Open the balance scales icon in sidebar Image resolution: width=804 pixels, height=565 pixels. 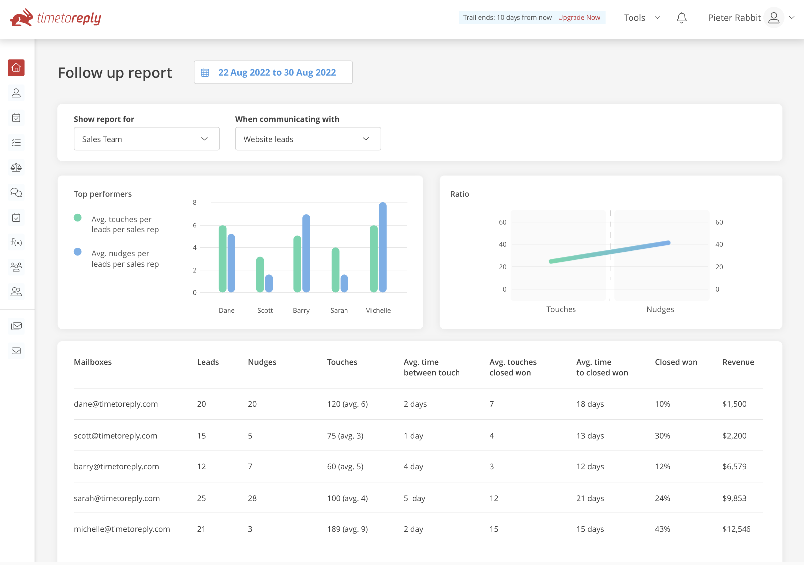pos(16,168)
